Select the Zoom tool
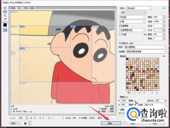 (5, 15)
